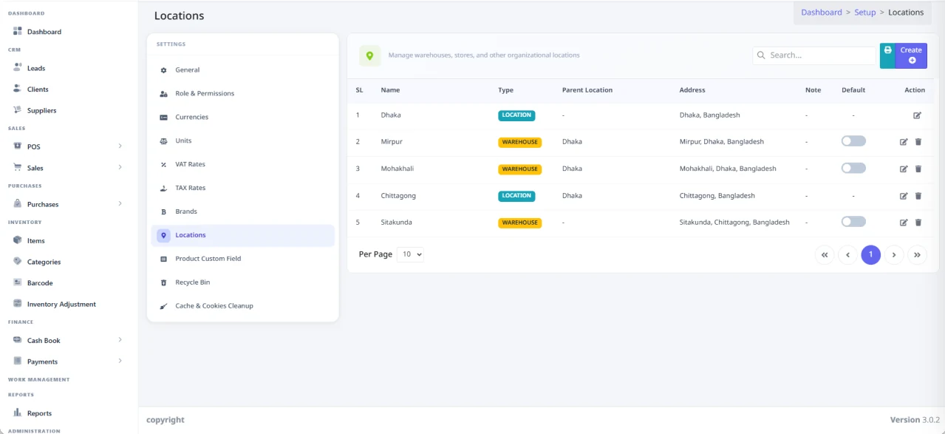945x434 pixels.
Task: Click address 'Sitakunda, Chittagong, Bangladesh'
Action: (x=734, y=223)
